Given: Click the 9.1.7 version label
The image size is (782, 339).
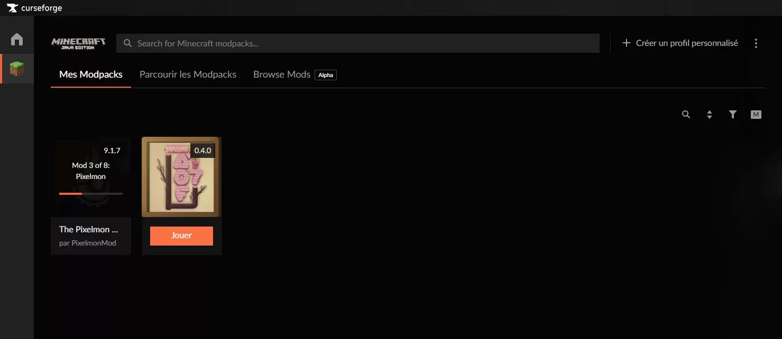Looking at the screenshot, I should click(112, 150).
